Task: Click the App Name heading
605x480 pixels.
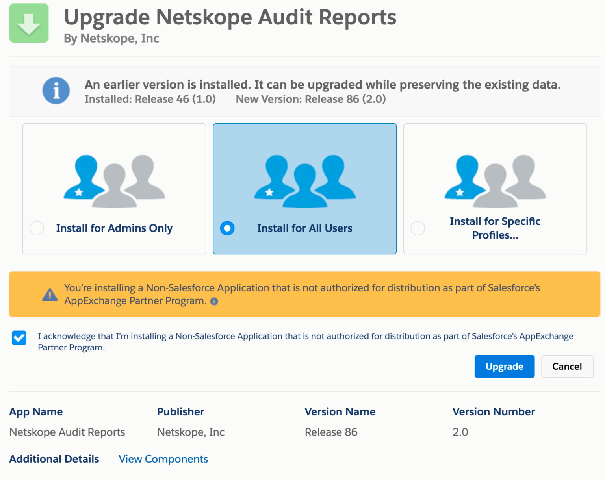Action: tap(35, 411)
